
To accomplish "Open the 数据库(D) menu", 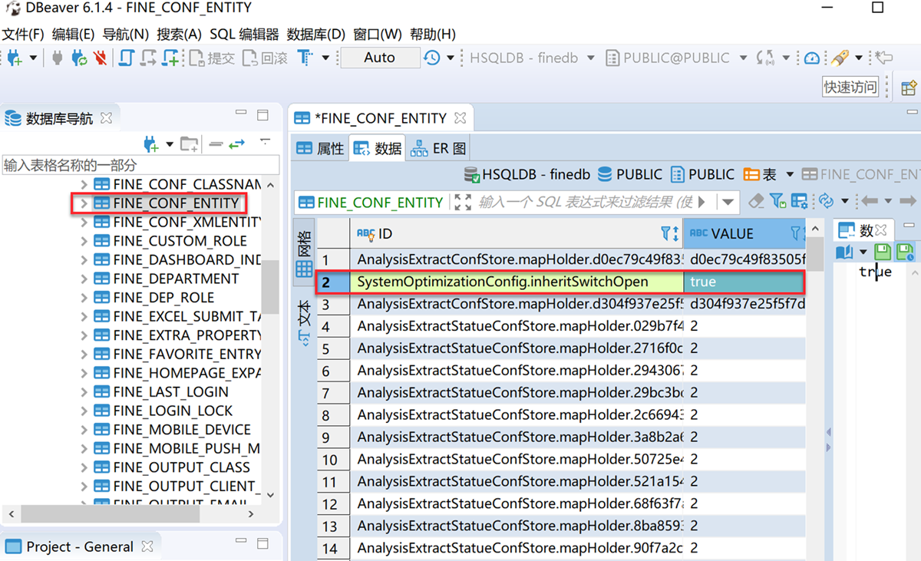I will pos(316,35).
